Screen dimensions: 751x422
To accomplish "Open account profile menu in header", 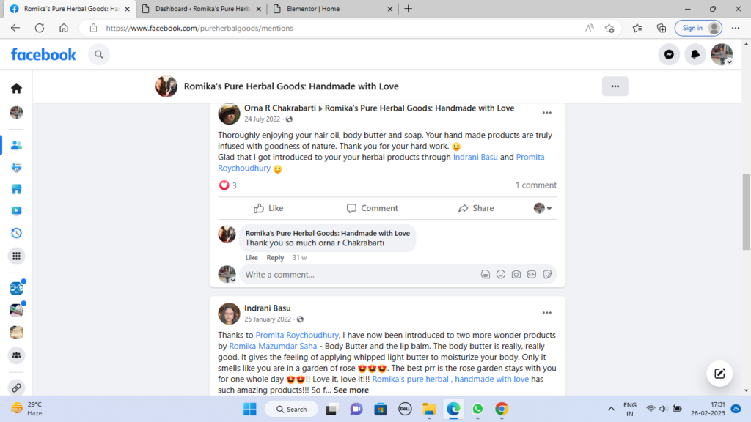I will (722, 54).
